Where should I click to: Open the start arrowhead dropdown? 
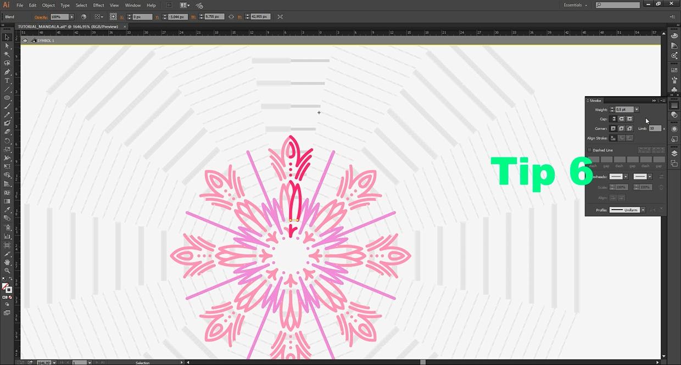(x=626, y=176)
